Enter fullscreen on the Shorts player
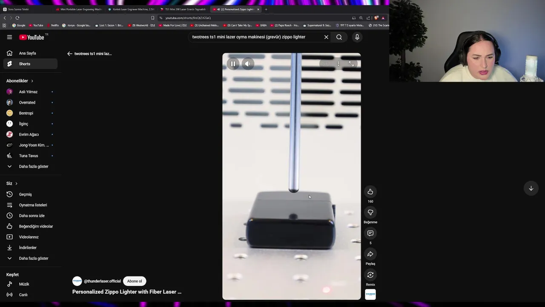Viewport: 545px width, 307px height. click(351, 64)
